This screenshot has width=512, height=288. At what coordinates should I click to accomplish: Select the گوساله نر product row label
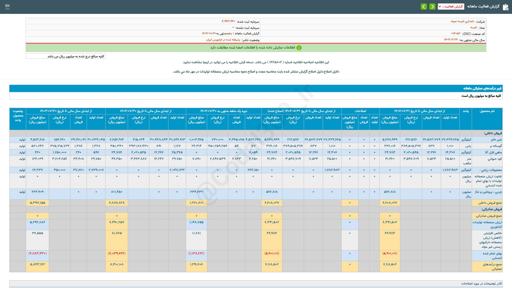pyautogui.click(x=495, y=146)
